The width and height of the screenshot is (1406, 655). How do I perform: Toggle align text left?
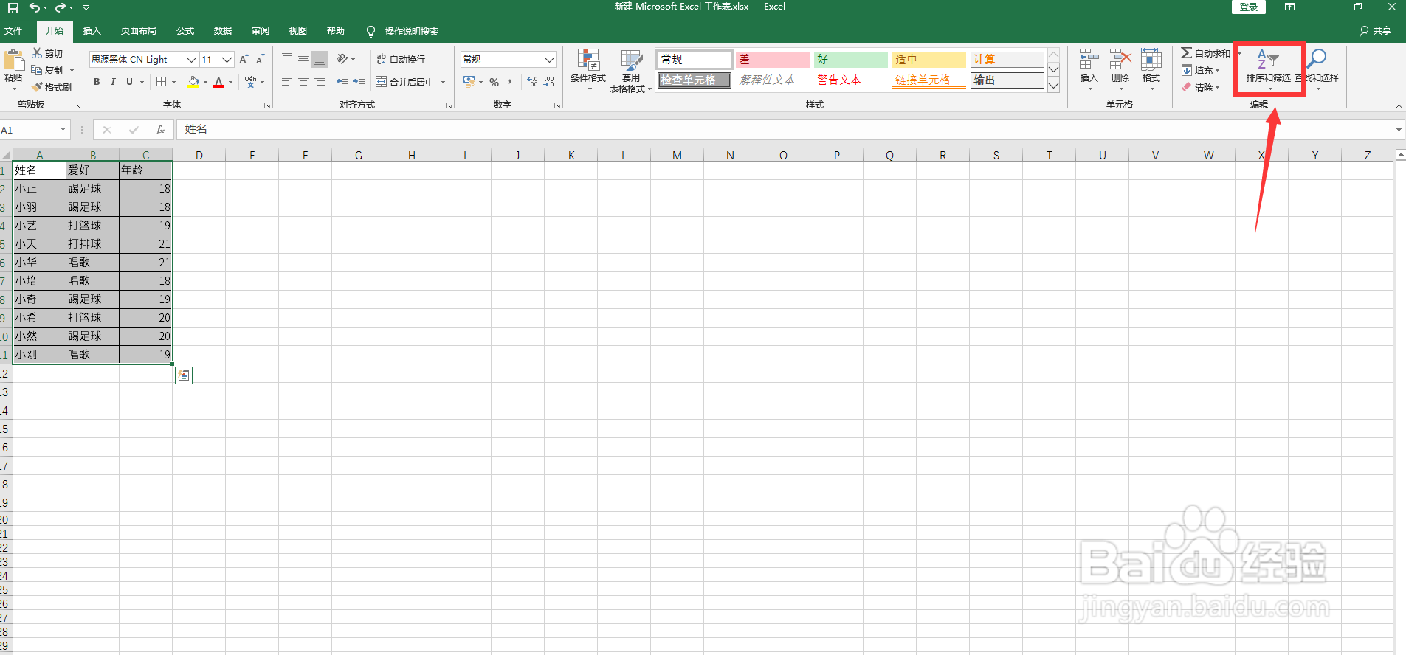tap(287, 82)
